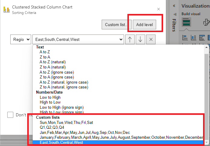The width and height of the screenshot is (210, 146).
Task: Open Format visual paintbrush icon
Action: (x=206, y=22)
